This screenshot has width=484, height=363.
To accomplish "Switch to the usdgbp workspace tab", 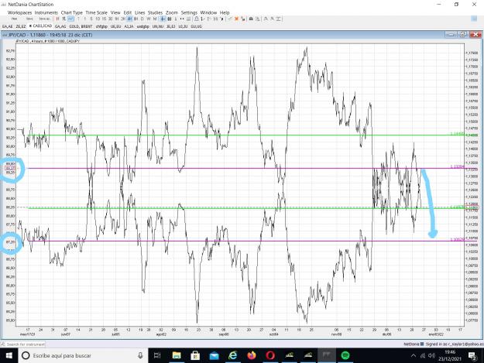I will (143, 26).
